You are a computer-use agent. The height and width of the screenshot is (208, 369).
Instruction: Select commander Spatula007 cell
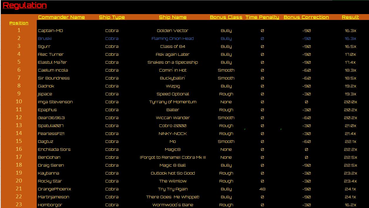click(x=51, y=126)
